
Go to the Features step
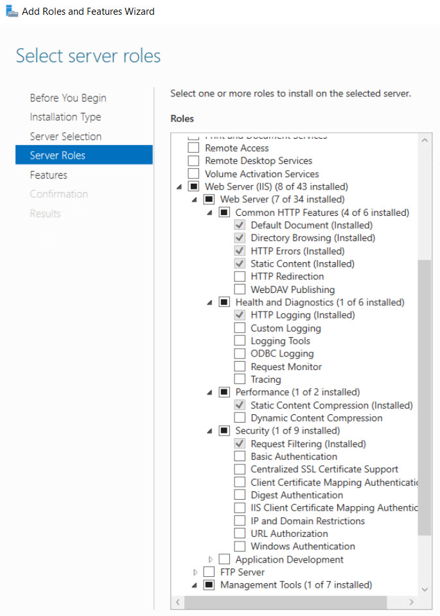48,175
